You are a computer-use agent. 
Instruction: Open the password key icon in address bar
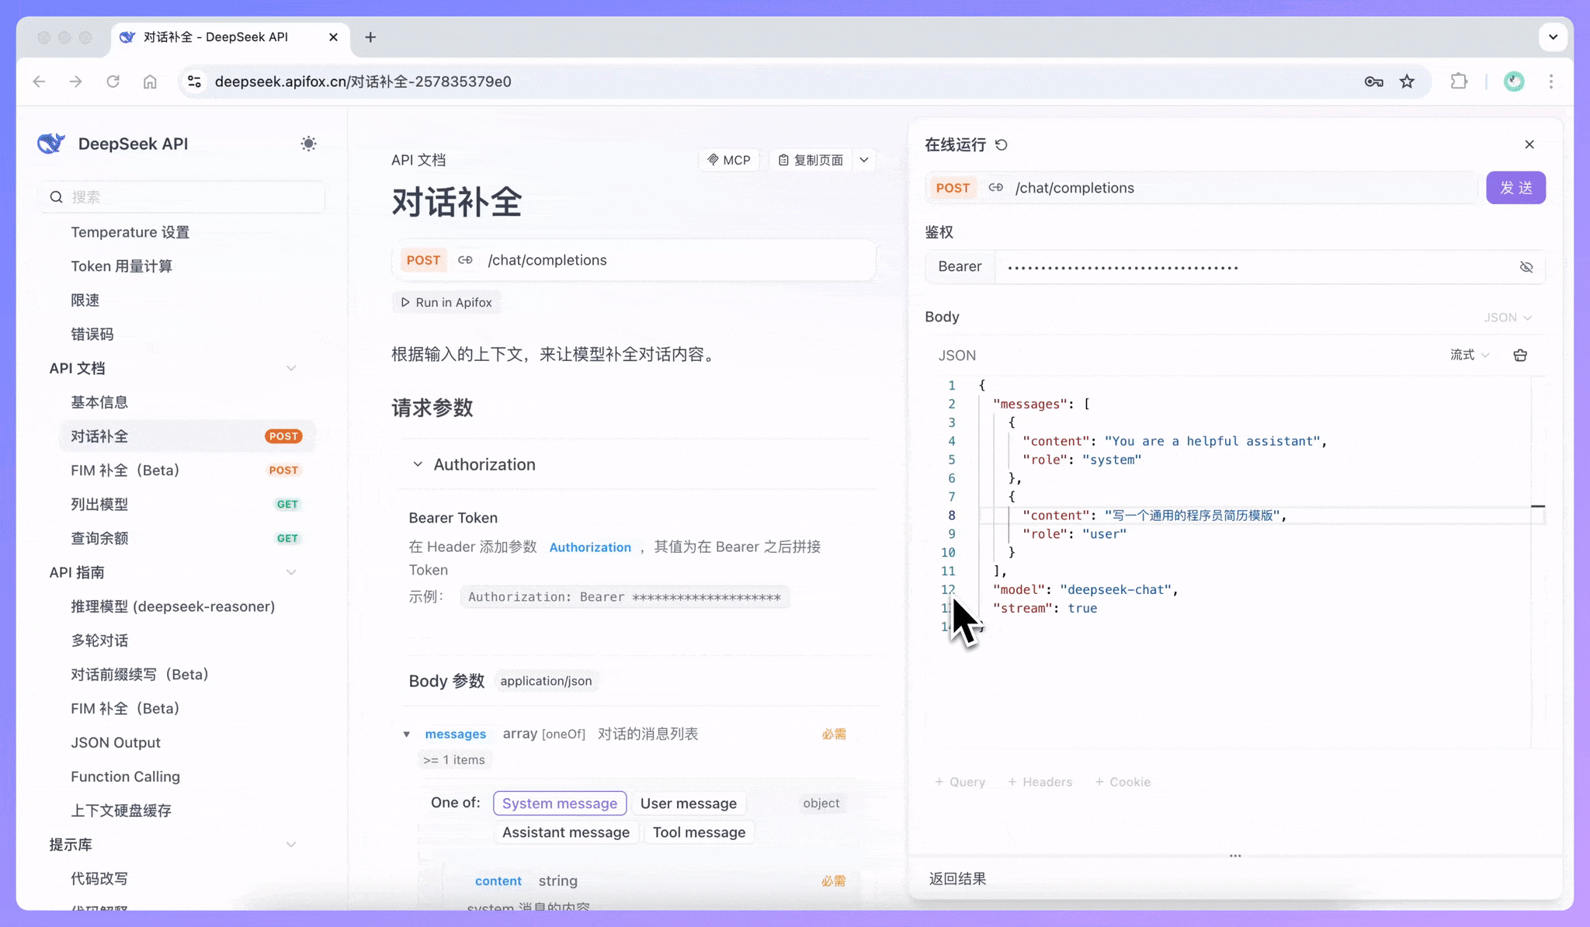(x=1373, y=82)
